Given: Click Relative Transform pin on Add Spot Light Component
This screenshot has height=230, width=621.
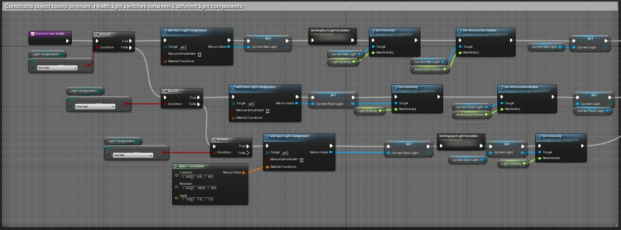Looking at the screenshot, I should point(268,167).
